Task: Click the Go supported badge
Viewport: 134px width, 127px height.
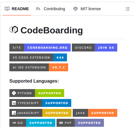Action: coord(32,123)
